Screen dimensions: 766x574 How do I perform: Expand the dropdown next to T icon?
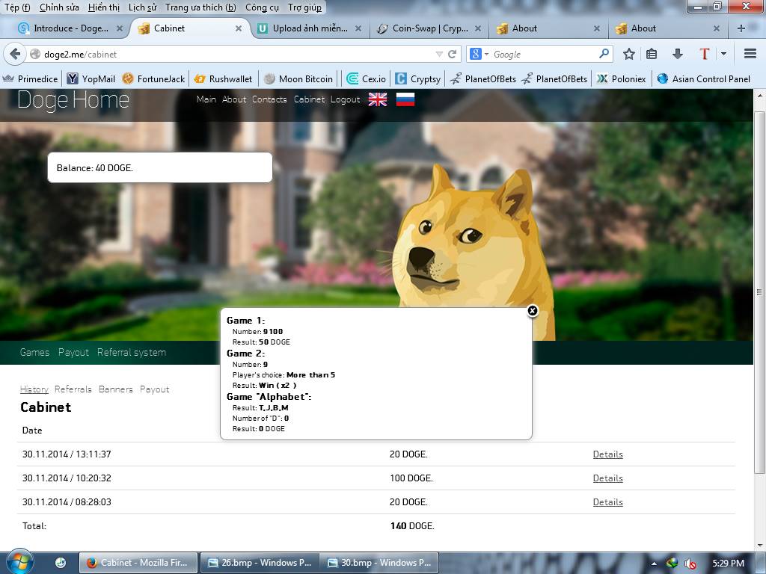tap(723, 54)
